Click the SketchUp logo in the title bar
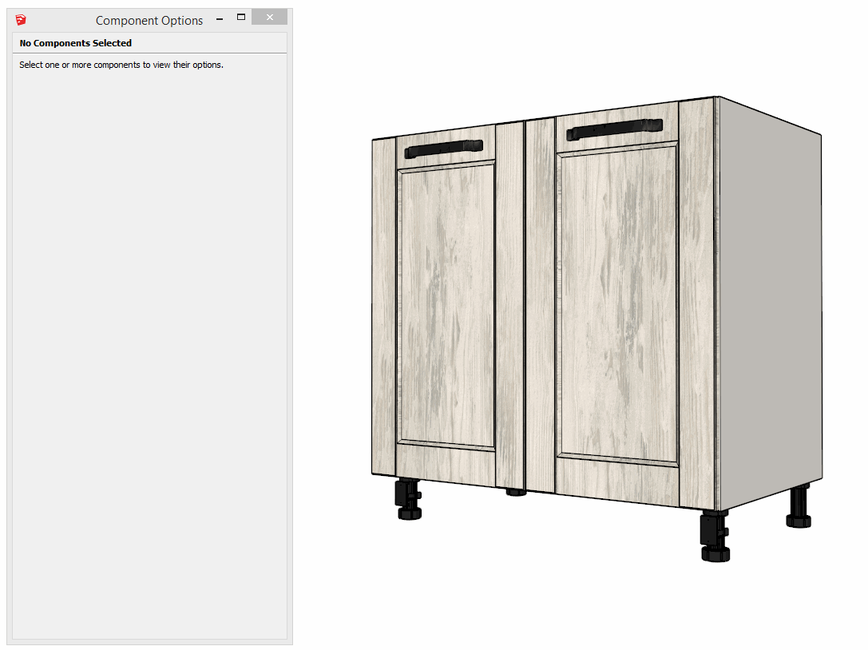868x650 pixels. (21, 20)
